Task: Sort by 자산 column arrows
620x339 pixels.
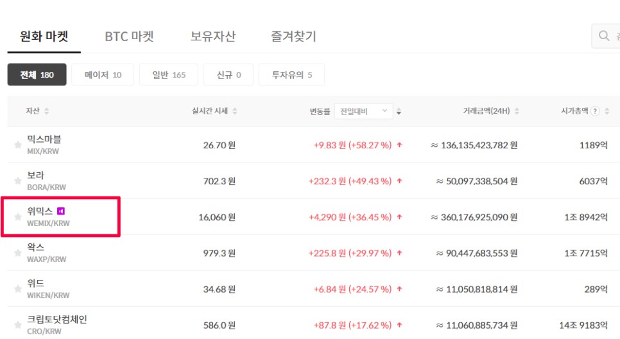Action: 47,111
